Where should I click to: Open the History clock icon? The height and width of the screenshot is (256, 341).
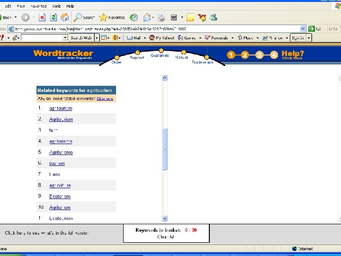coord(134,18)
